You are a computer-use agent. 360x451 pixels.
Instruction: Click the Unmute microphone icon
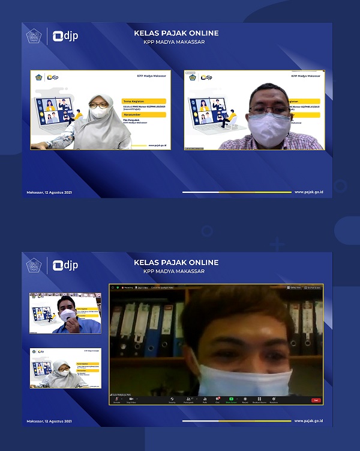click(116, 399)
